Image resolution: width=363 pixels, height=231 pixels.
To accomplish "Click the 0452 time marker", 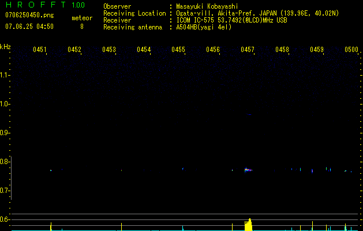I will tap(74, 50).
